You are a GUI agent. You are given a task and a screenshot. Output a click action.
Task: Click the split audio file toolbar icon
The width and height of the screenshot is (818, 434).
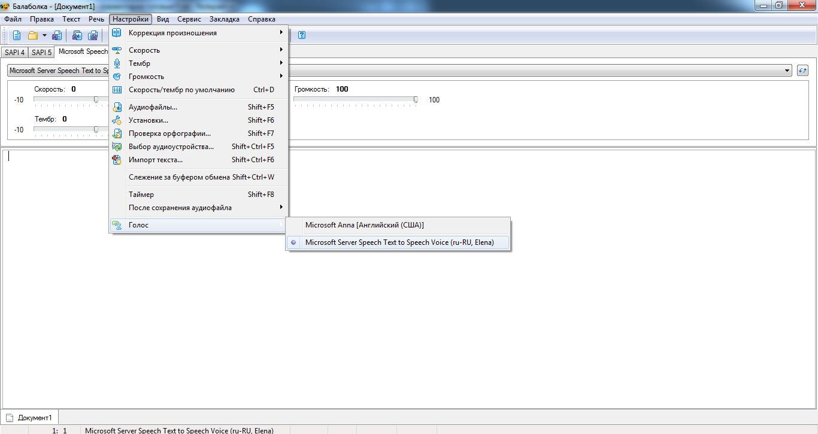click(x=93, y=35)
